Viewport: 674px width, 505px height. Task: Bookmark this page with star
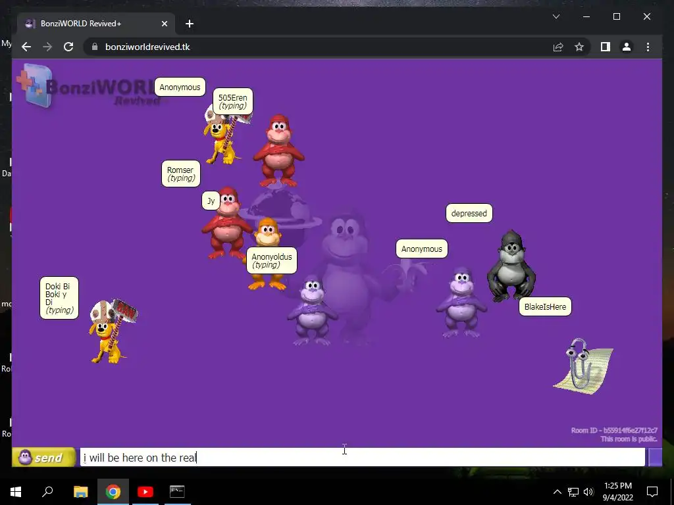[579, 47]
